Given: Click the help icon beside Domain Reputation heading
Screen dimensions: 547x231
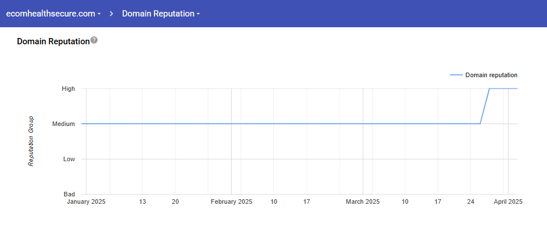Looking at the screenshot, I should (94, 40).
